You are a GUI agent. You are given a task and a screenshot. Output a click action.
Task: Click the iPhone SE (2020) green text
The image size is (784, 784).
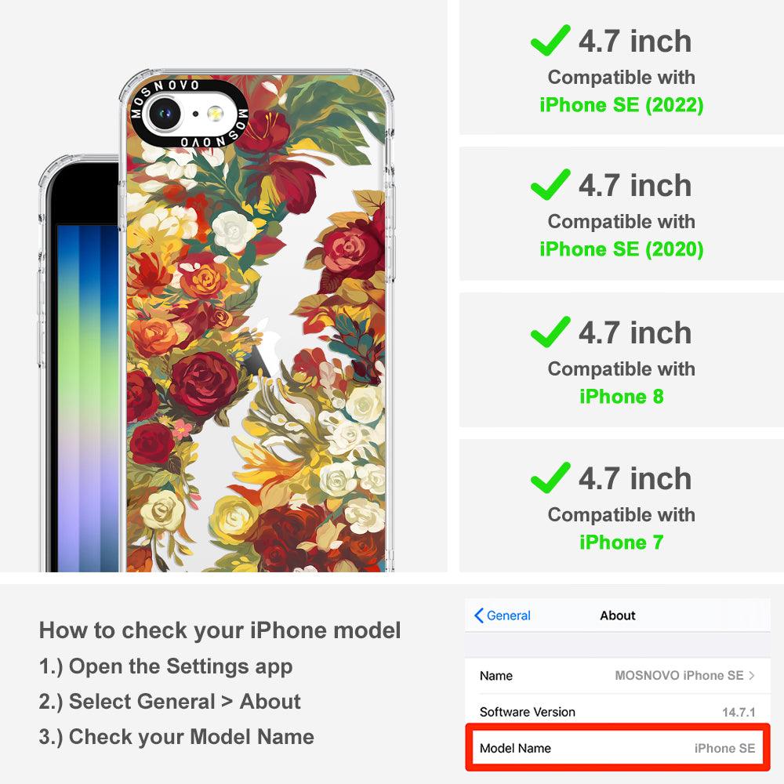pos(622,249)
